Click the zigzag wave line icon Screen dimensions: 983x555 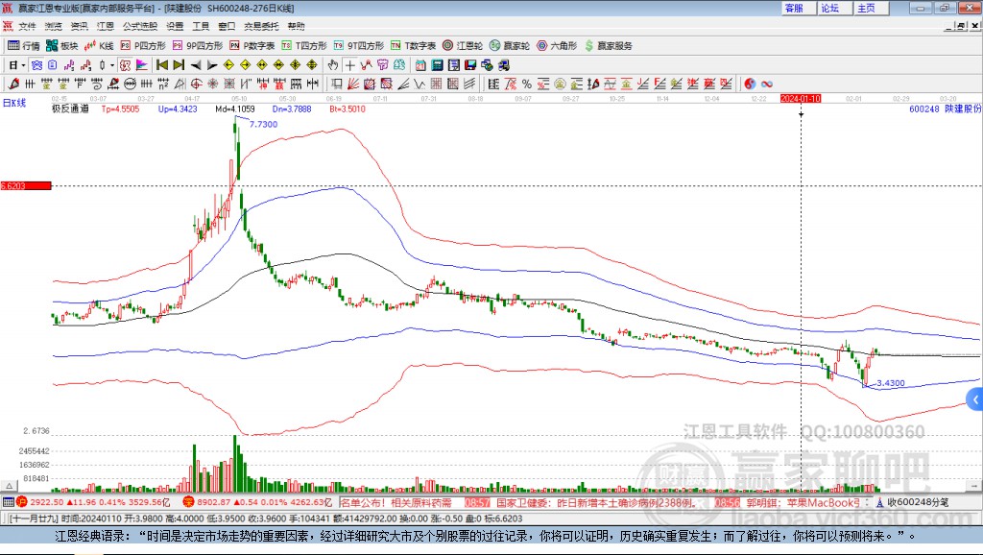pyautogui.click(x=420, y=84)
